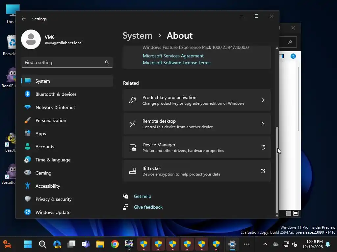Screen dimensions: 337x252
Task: Click the BitLocker lock icon
Action: (133, 171)
